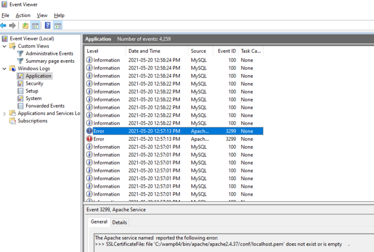Sort events by Event ID column header

(x=226, y=51)
